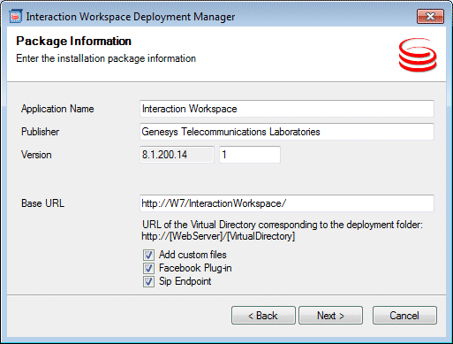Screen dimensions: 453x344
Task: Click the Application Name label
Action: click(x=57, y=109)
